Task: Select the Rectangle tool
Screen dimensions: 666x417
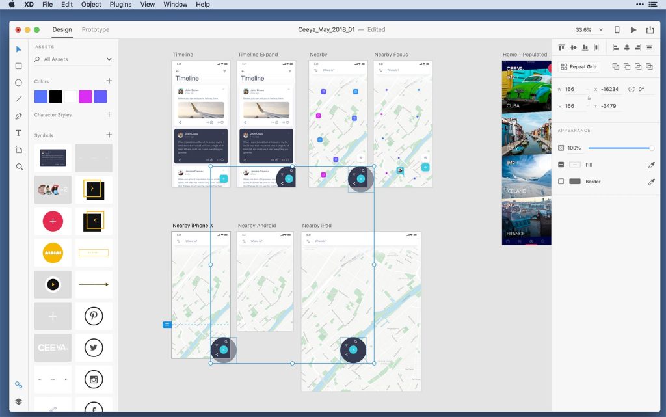Action: (18, 66)
